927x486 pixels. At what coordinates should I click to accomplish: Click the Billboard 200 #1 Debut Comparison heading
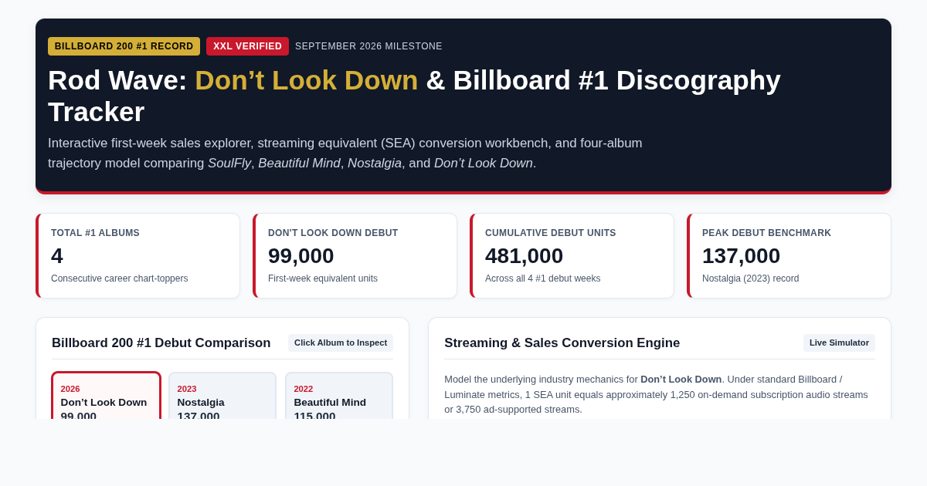click(x=161, y=343)
